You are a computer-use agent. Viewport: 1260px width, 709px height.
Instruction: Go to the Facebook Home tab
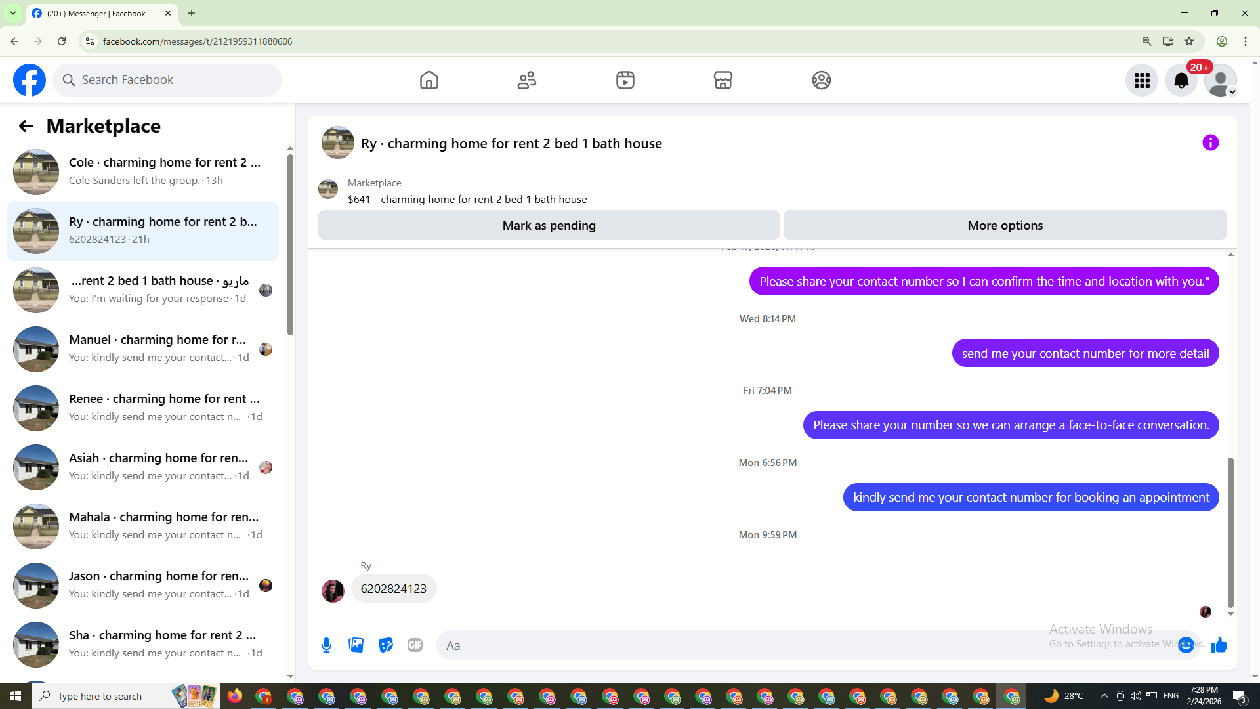(x=429, y=80)
